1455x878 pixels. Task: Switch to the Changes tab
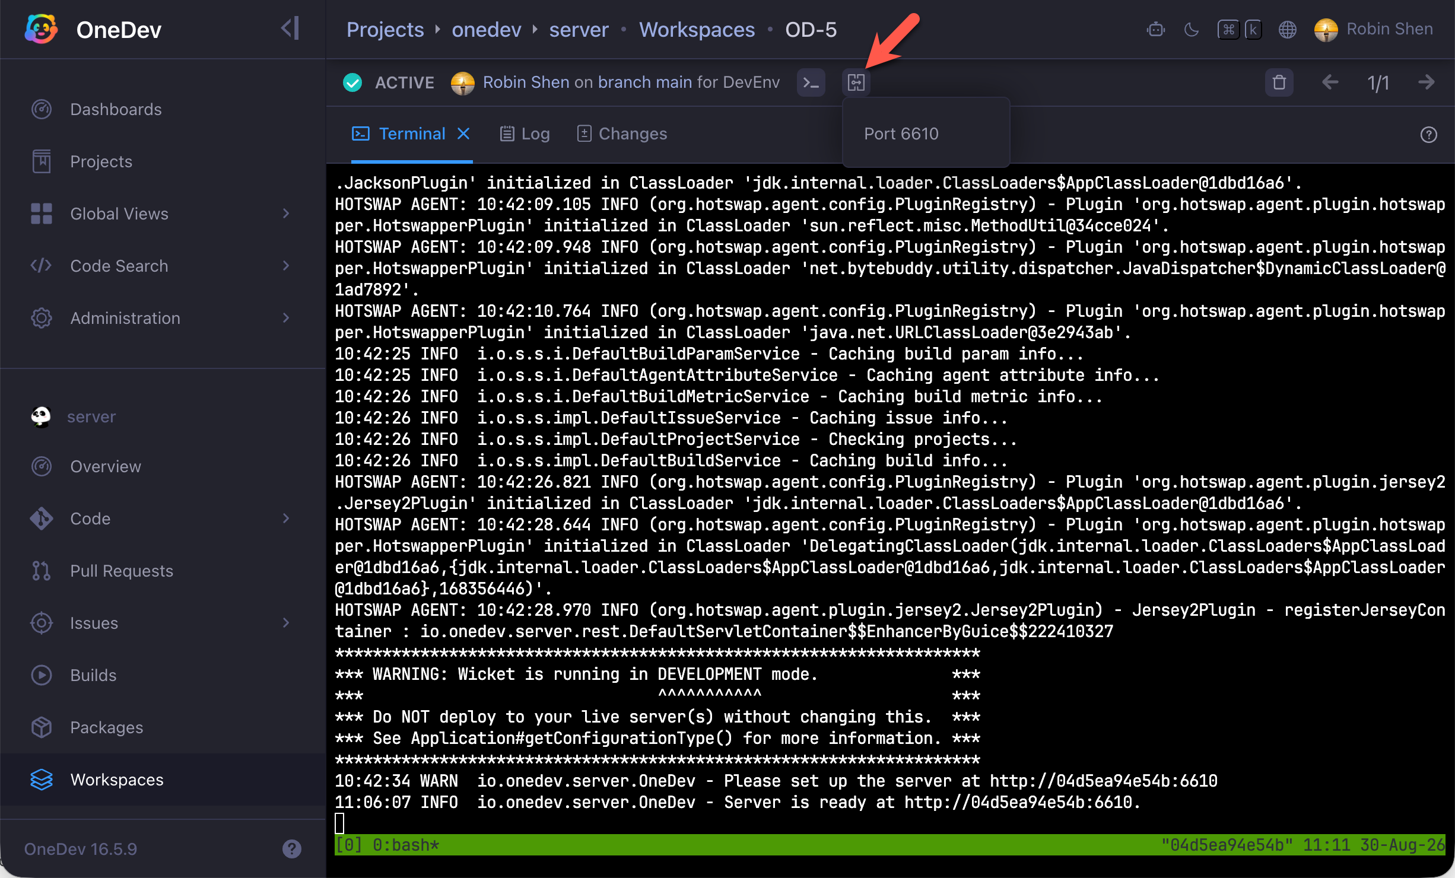point(622,134)
